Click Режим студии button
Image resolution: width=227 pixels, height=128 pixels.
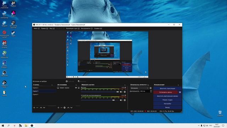click(x=167, y=100)
